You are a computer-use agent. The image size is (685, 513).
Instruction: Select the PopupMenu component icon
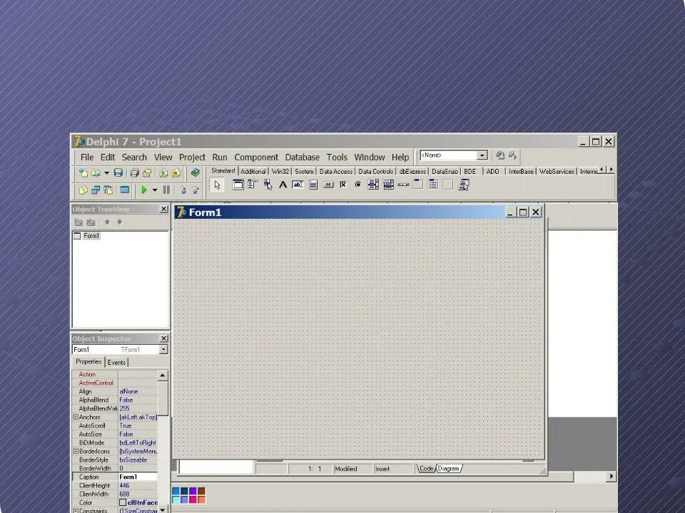pyautogui.click(x=268, y=185)
